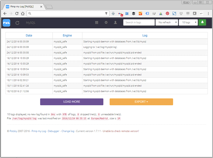Screen dimensions: 213x158
Task: Refresh logs with the circular arrow icon
Action: (17, 23)
